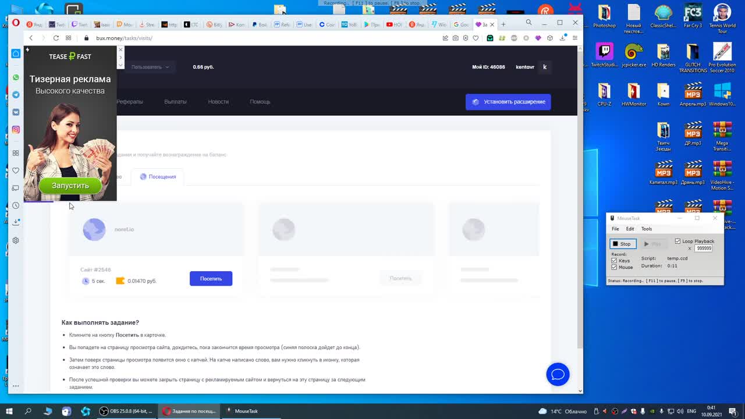Open Opera sidebar settings gear
Image resolution: width=745 pixels, height=419 pixels.
point(16,240)
